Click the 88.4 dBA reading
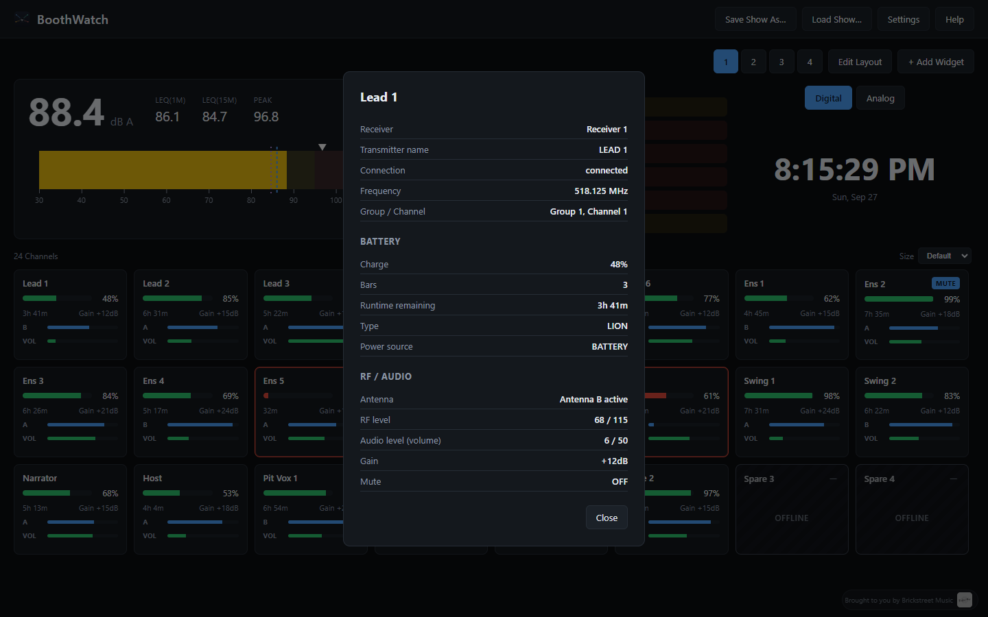Screen dimensions: 988x617 [x=67, y=112]
